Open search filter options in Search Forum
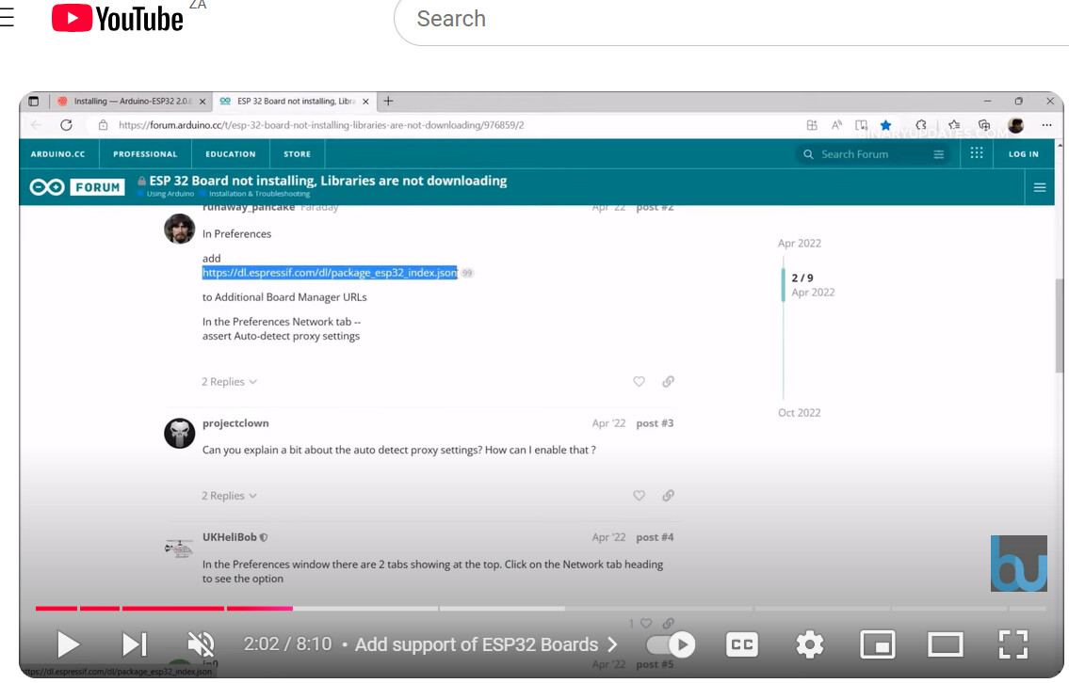The image size is (1069, 683). click(x=939, y=154)
